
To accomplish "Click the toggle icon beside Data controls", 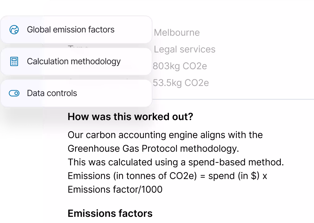I will point(14,93).
